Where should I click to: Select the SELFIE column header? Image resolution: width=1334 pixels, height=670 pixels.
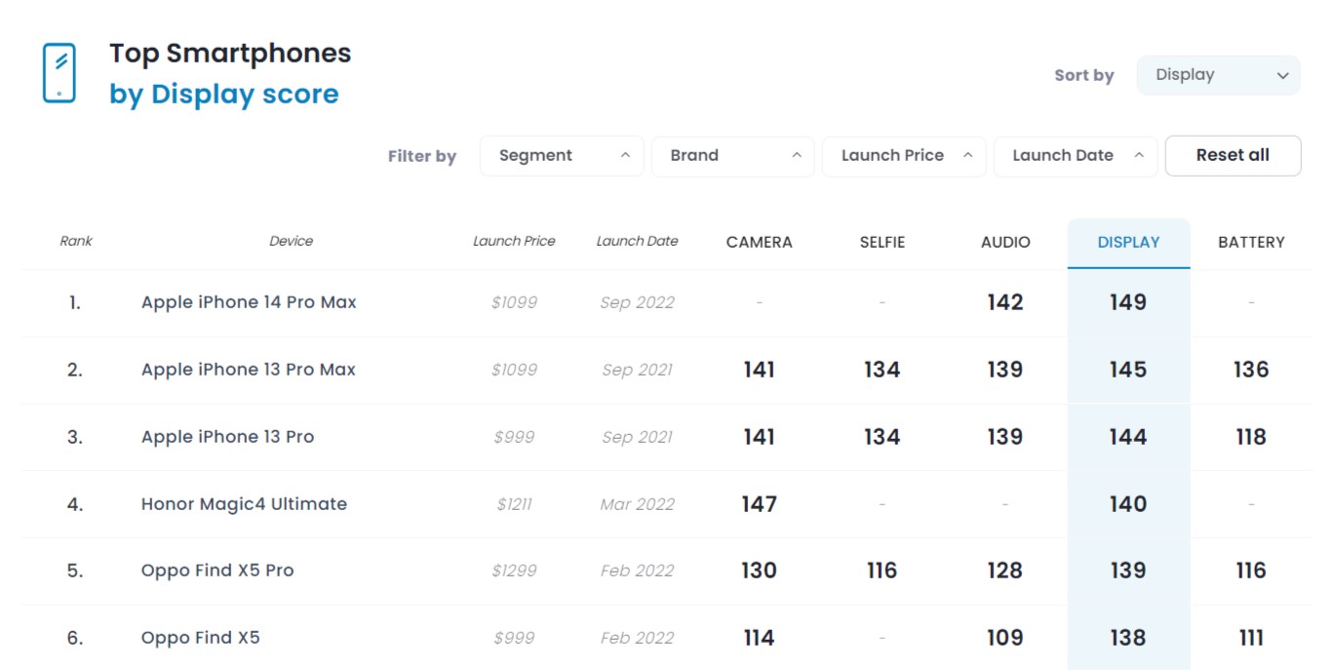click(x=883, y=242)
